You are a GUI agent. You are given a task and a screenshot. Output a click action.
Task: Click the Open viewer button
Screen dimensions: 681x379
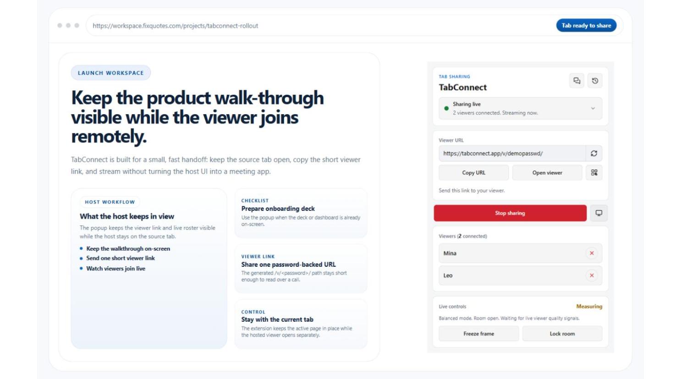pos(547,173)
